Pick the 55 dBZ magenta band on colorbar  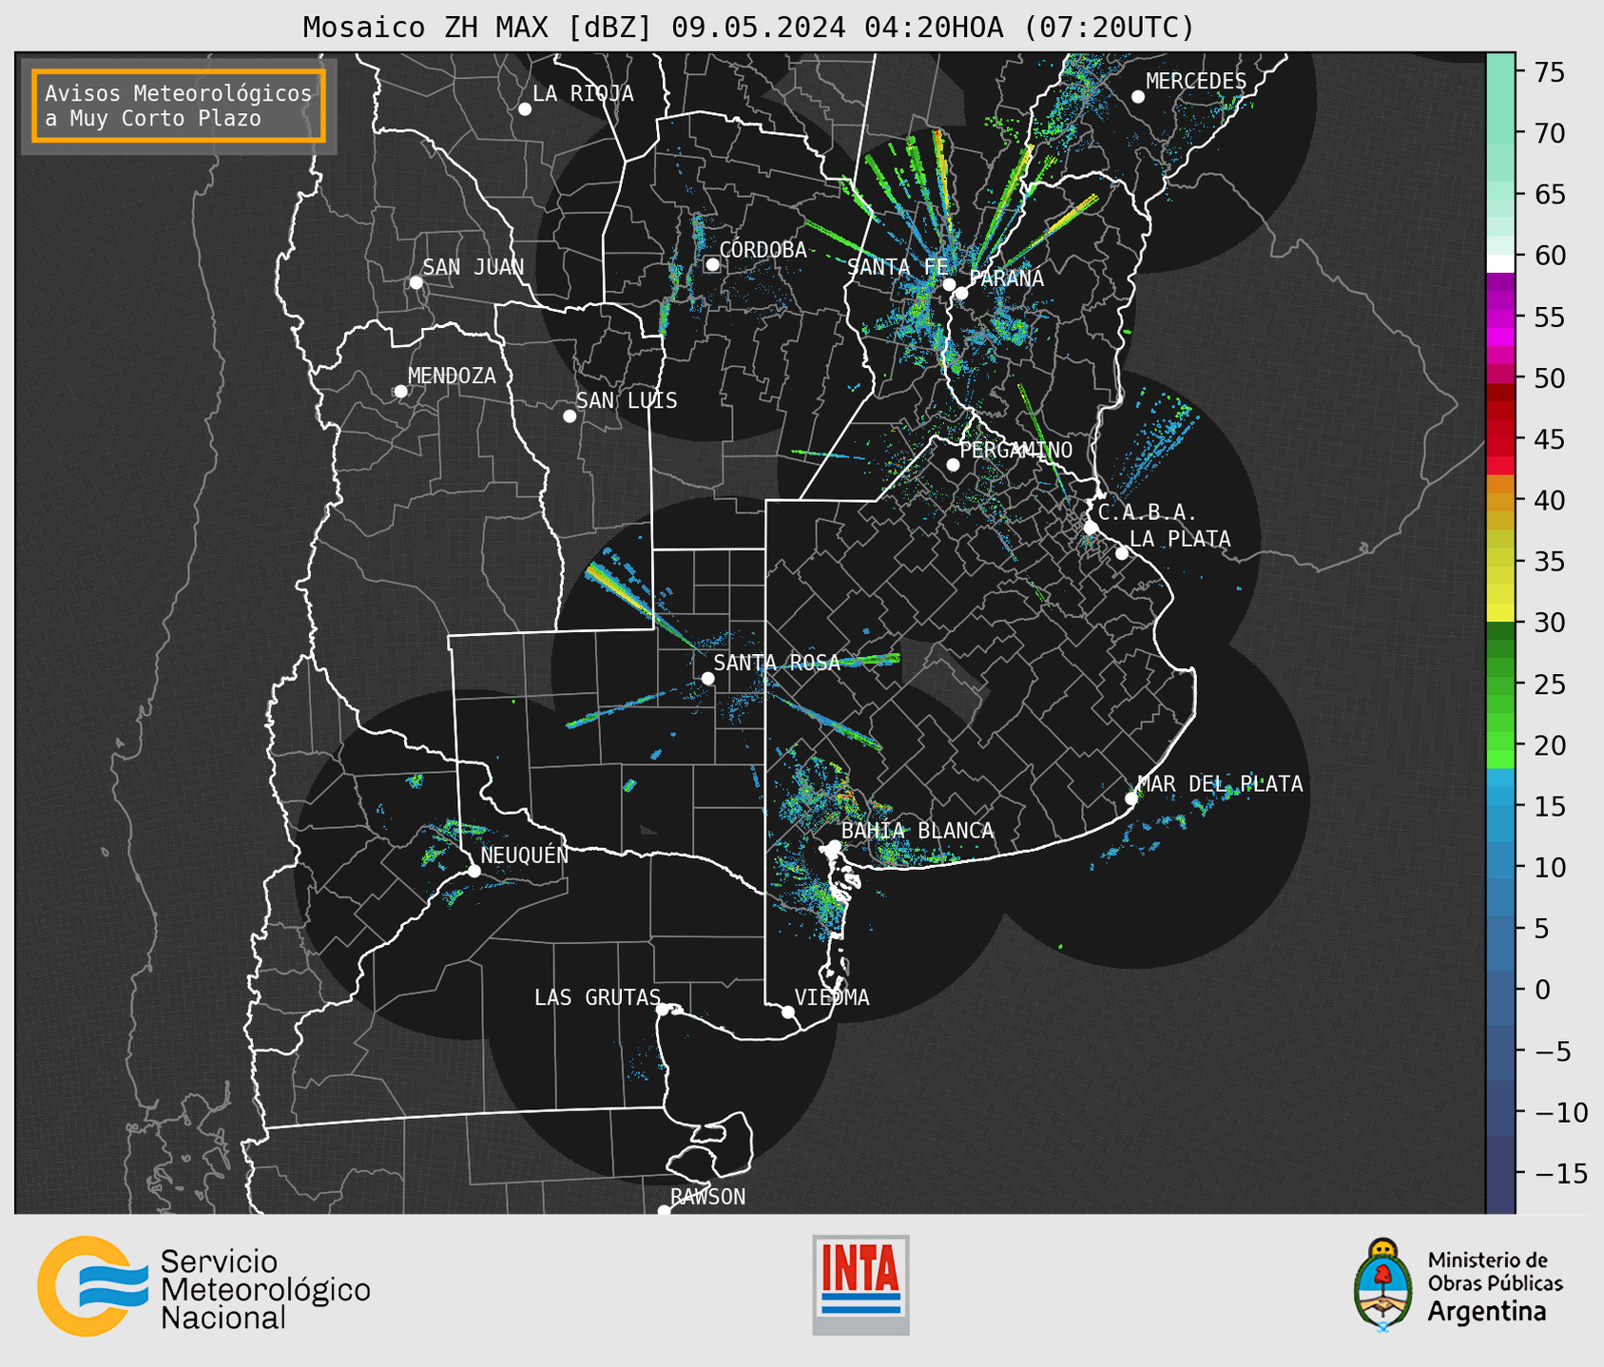pos(1499,317)
